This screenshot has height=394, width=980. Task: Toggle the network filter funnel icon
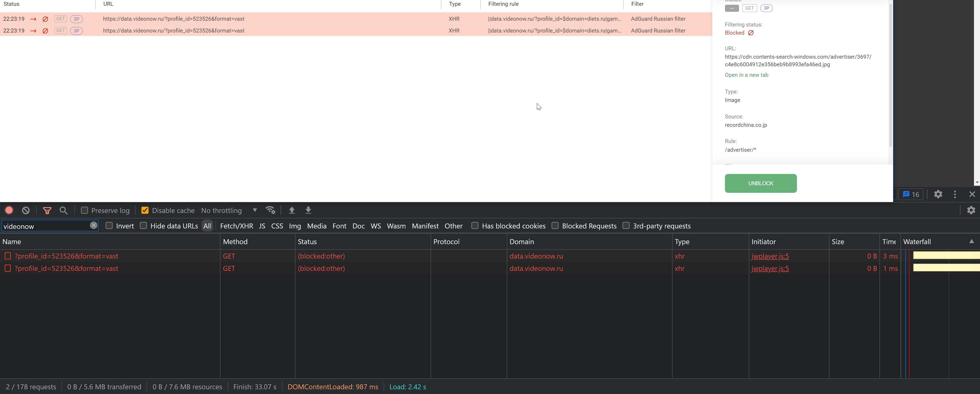tap(47, 210)
